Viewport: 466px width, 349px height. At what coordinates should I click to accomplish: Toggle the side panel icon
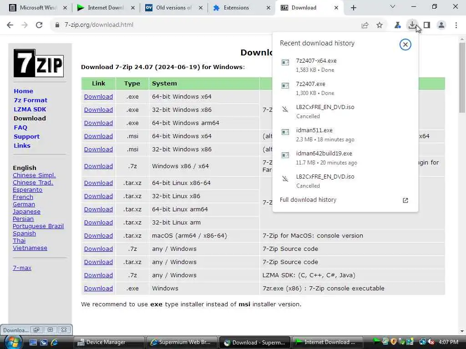pyautogui.click(x=427, y=25)
